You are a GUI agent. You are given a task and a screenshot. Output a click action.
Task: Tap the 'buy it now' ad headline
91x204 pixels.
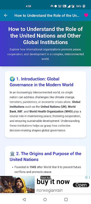click(x=53, y=182)
